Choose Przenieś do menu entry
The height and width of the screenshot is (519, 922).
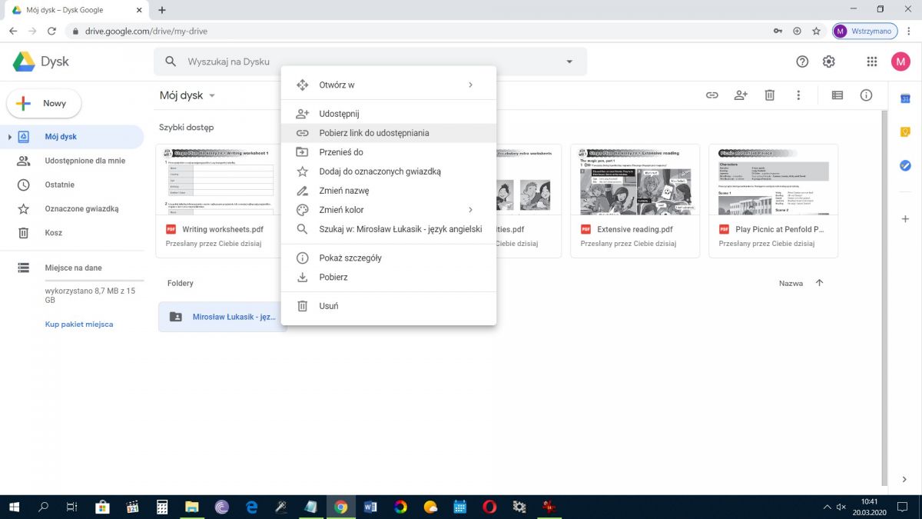389,152
